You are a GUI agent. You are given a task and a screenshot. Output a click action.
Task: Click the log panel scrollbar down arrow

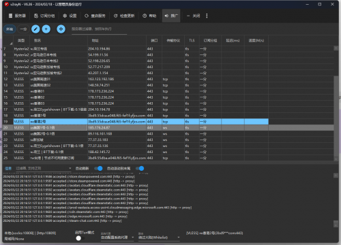(x=336, y=224)
